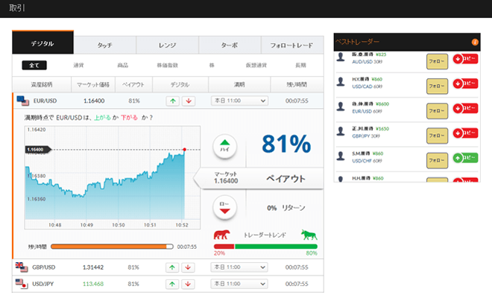492x298 pixels.
Task: Click the GBP/USD asset name
Action: [44, 267]
